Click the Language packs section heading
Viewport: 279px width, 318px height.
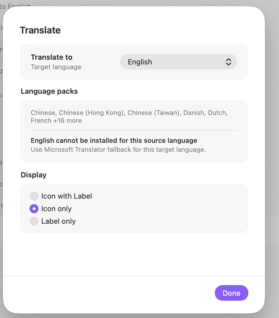click(49, 91)
